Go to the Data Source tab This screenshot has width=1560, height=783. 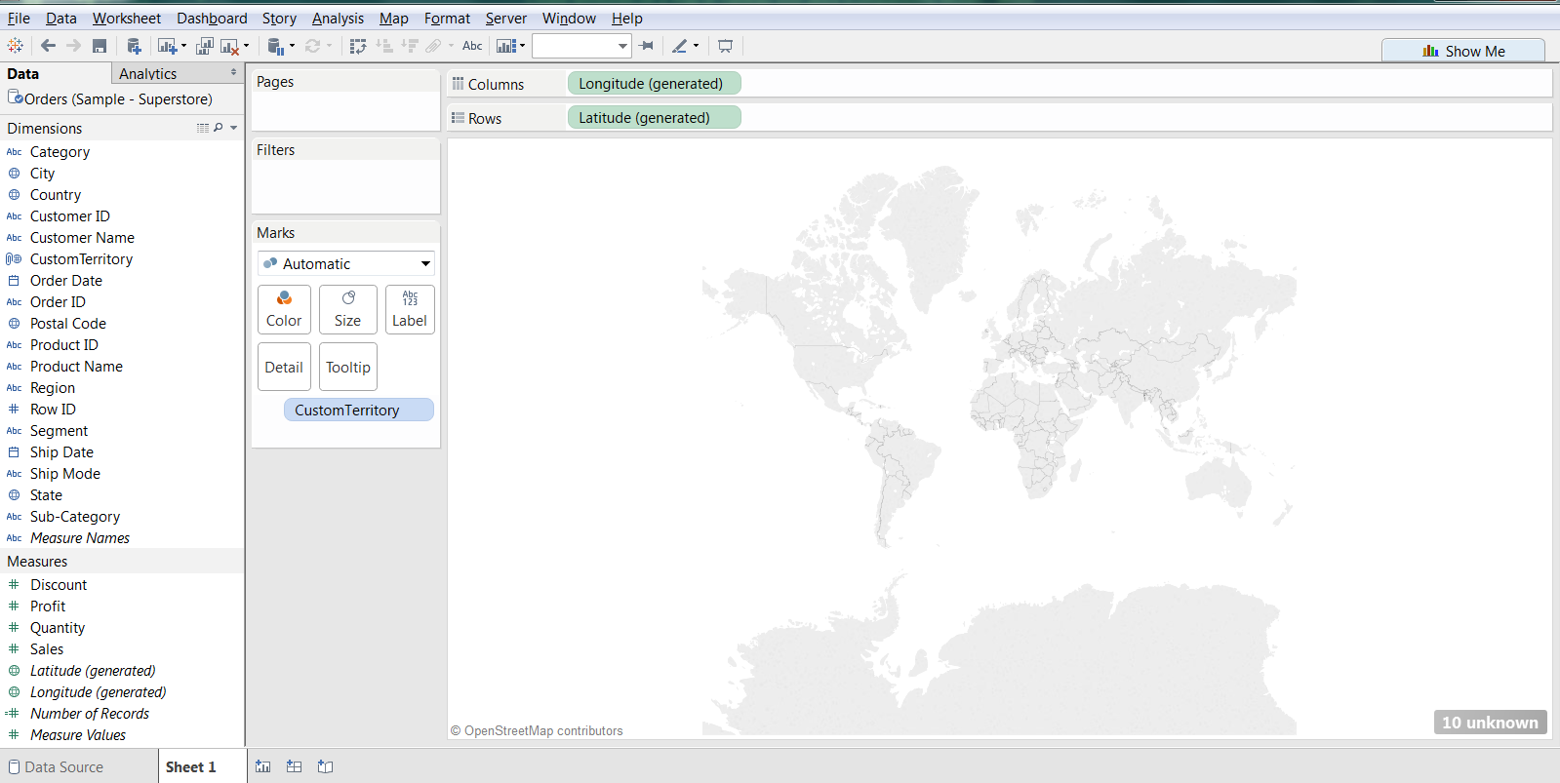[56, 767]
